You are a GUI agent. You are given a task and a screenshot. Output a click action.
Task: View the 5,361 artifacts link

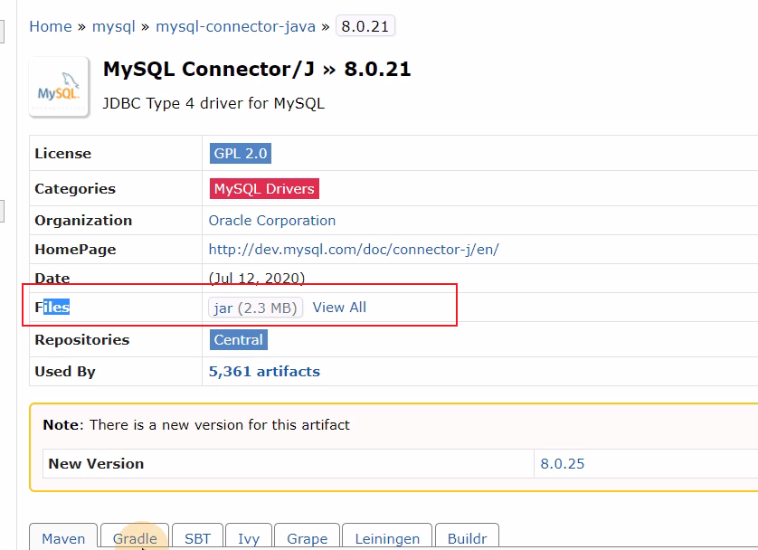coord(264,371)
